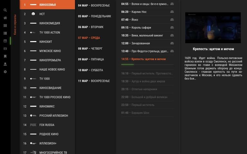This screenshot has height=154, width=247.
Task: Select the TV 1000 ACTION channel
Action: click(50, 32)
